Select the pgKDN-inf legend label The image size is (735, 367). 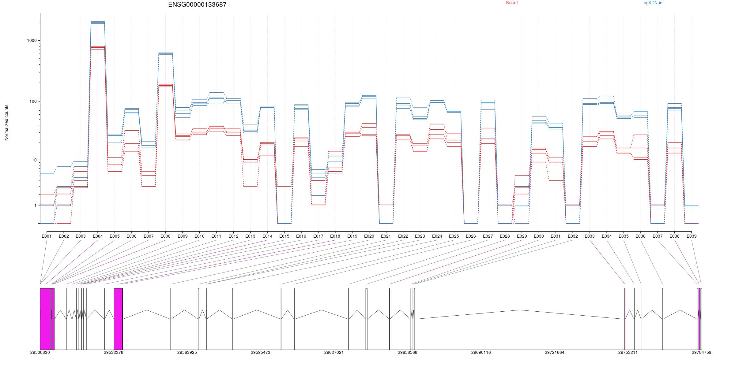pyautogui.click(x=654, y=3)
